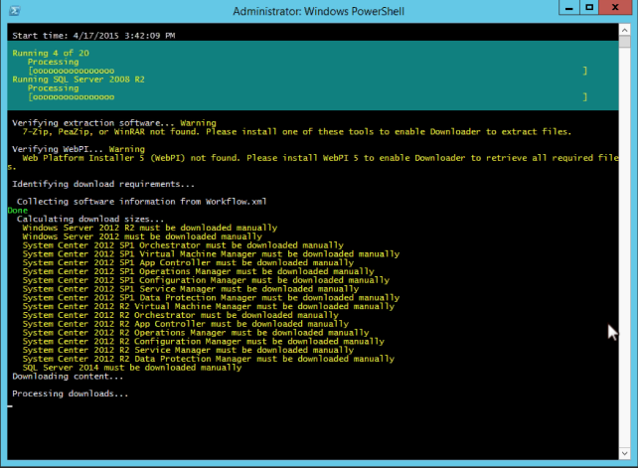The width and height of the screenshot is (638, 468).
Task: Click the progress bar under SQL Server 2008 R2
Action: pos(308,97)
